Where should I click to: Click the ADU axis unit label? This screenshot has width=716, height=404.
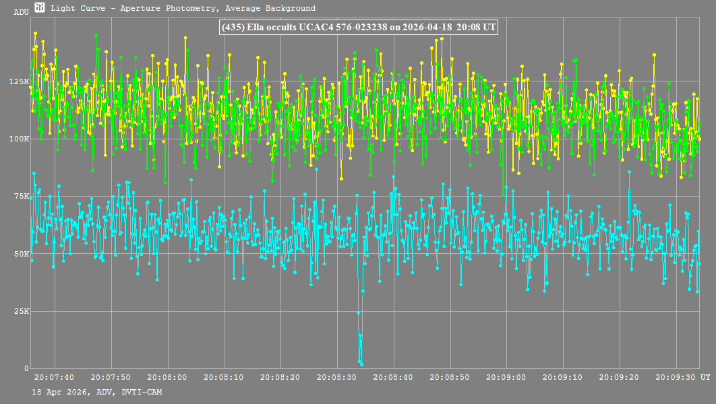click(21, 13)
